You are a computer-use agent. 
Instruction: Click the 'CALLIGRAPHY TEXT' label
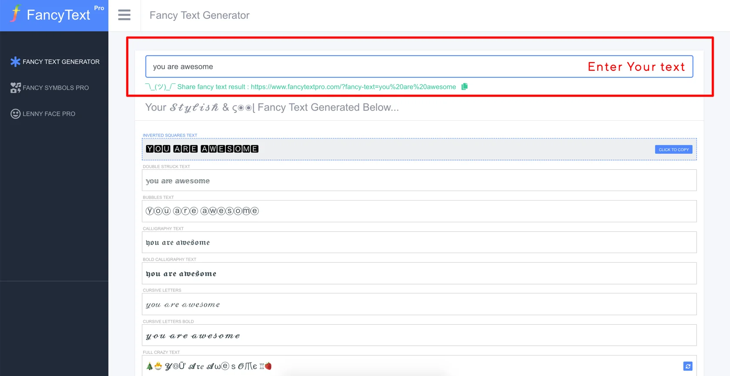coord(163,229)
